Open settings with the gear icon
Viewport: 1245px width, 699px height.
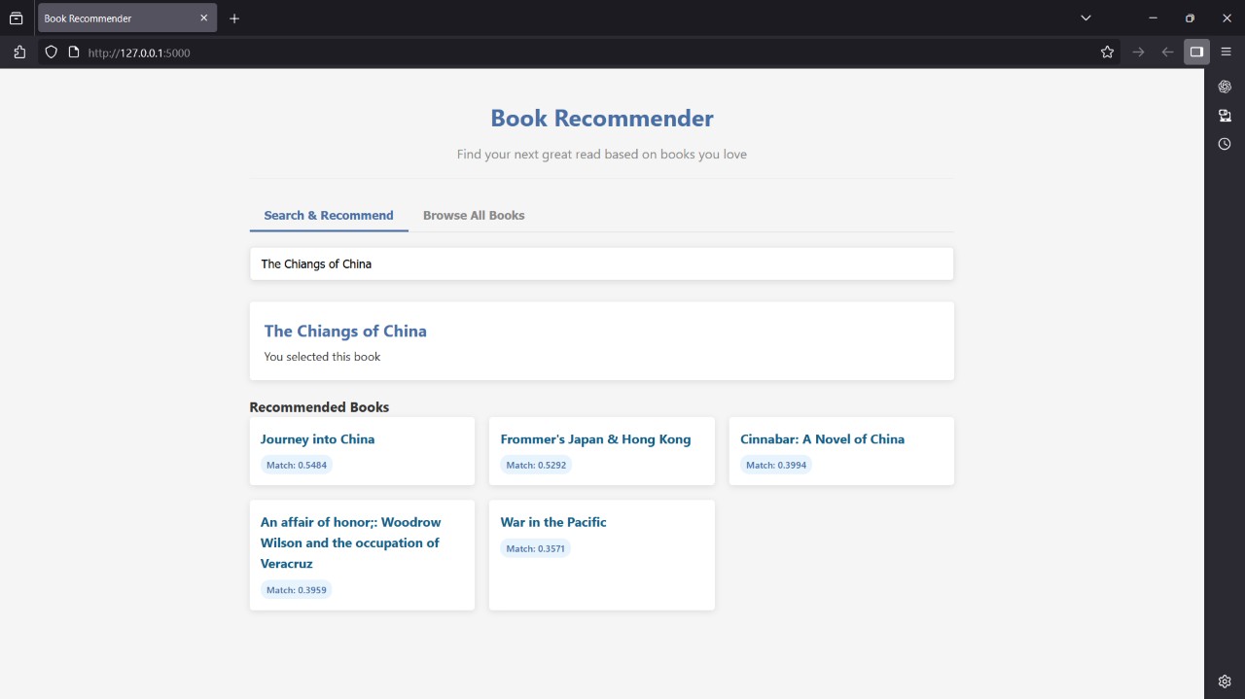coord(1224,681)
